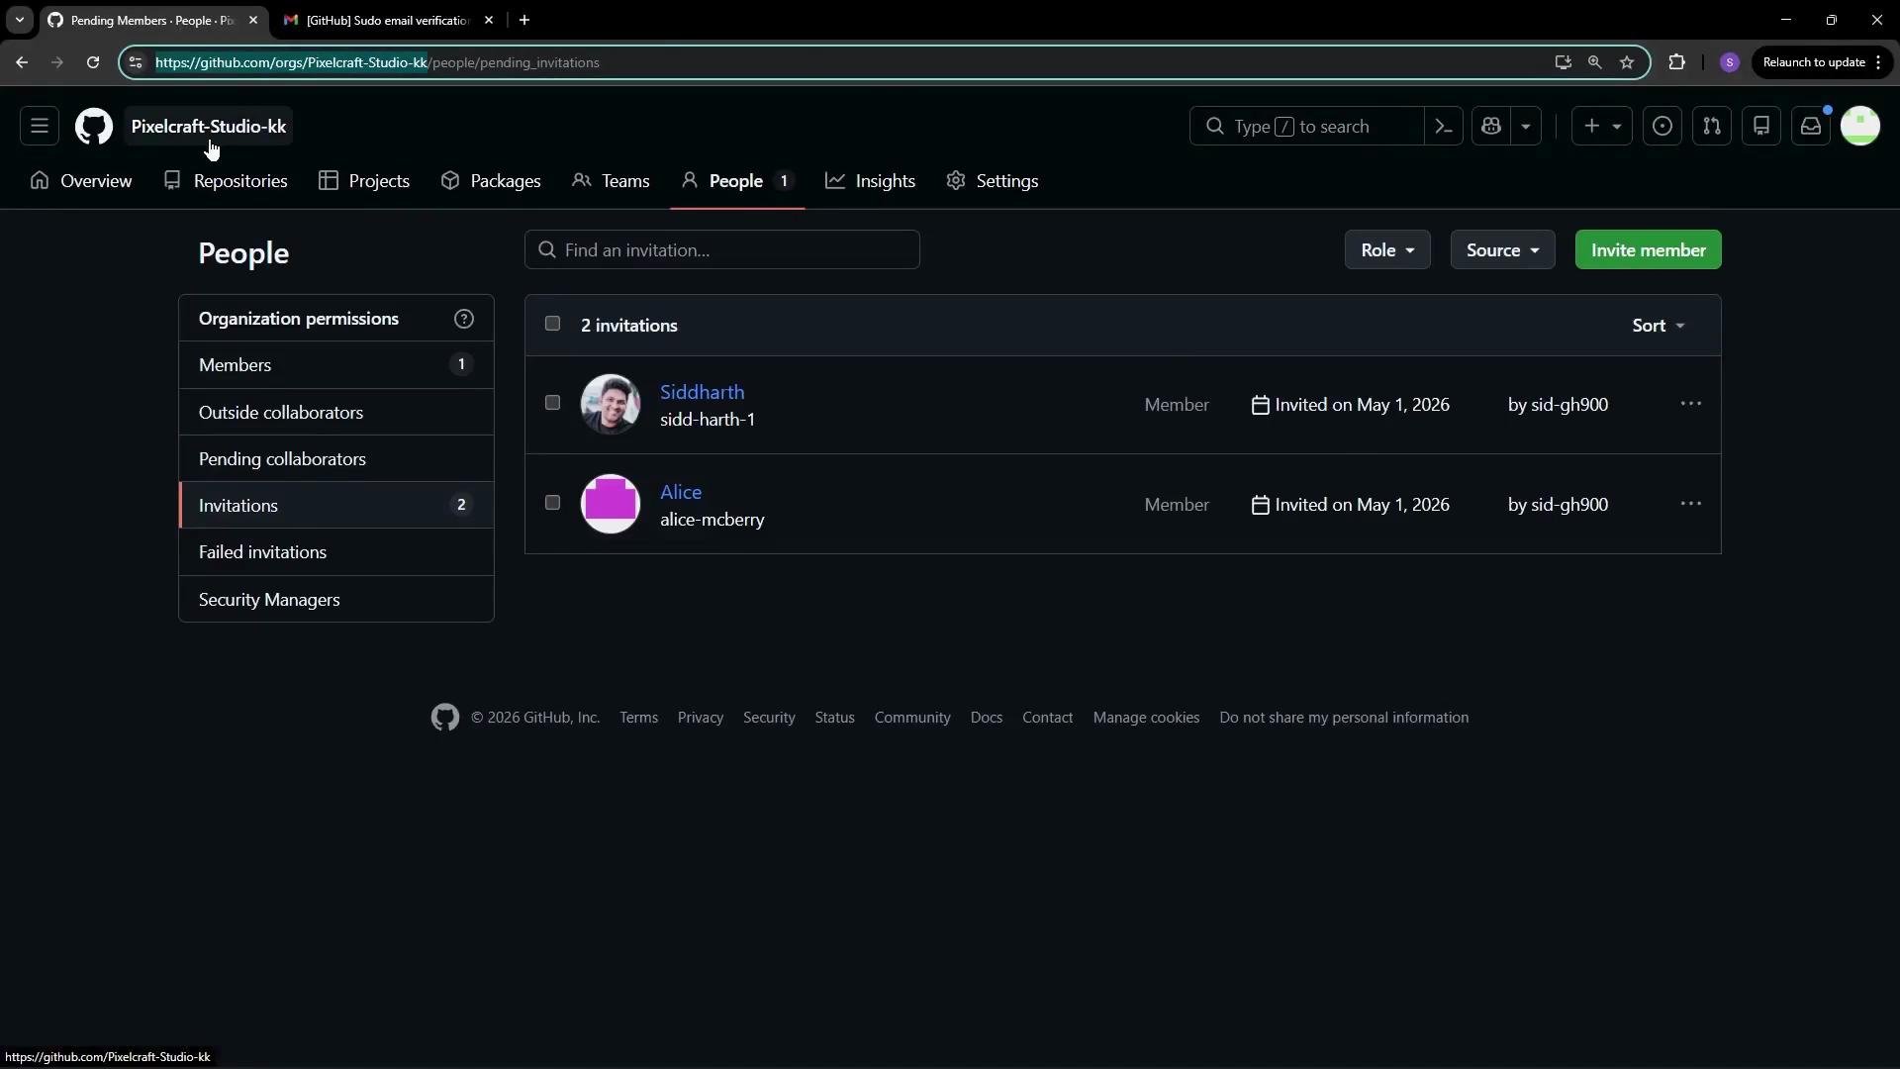Open Pull requests icon in header
Viewport: 1900px width, 1069px height.
[x=1712, y=127]
